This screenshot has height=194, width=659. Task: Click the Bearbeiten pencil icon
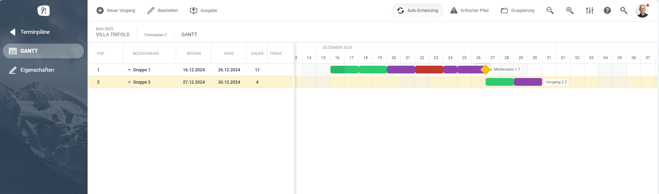coord(151,11)
